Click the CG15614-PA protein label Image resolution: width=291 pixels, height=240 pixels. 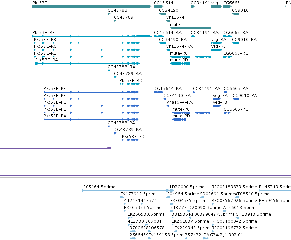point(168,88)
